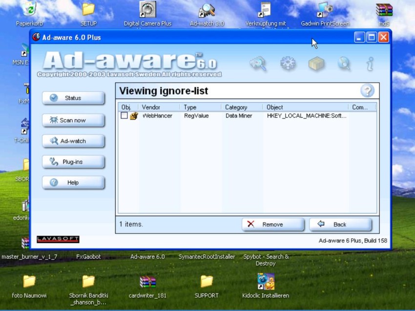This screenshot has height=311, width=415.
Task: Minimize the Ad-aware 6.0 Plus window
Action: pyautogui.click(x=359, y=37)
